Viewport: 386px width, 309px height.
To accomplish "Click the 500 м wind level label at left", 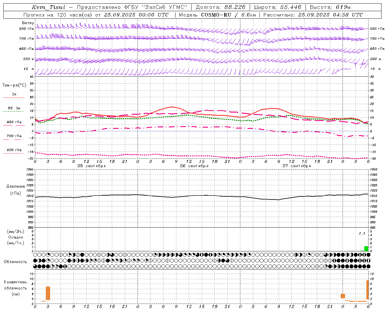I will [29, 59].
